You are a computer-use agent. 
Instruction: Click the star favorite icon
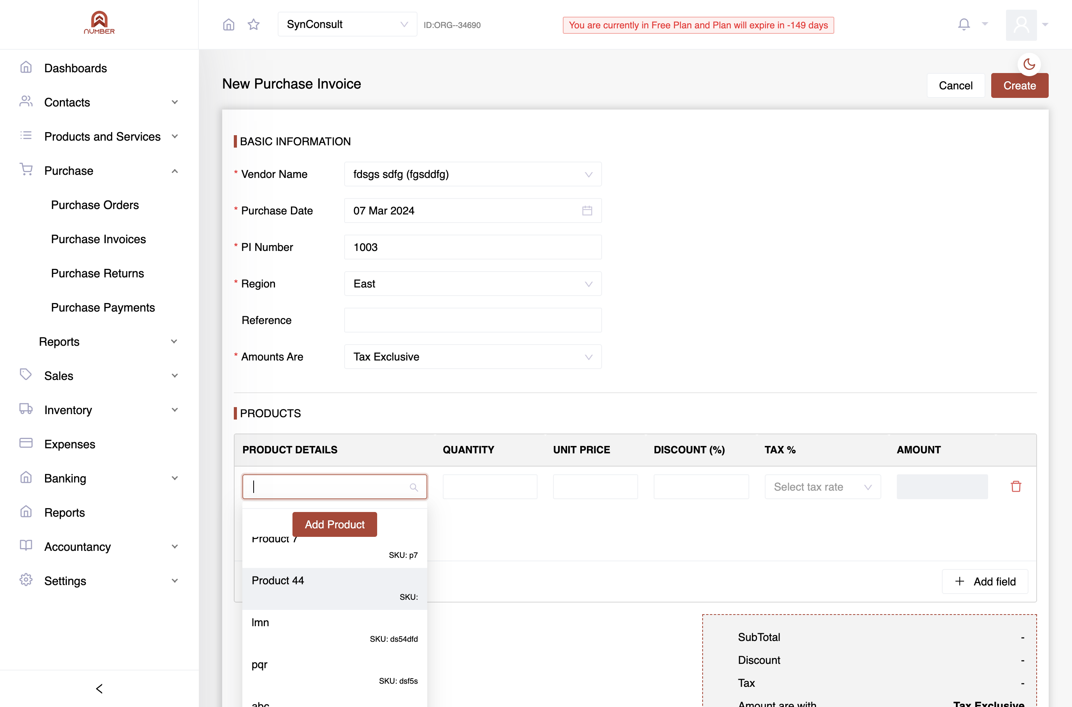253,24
